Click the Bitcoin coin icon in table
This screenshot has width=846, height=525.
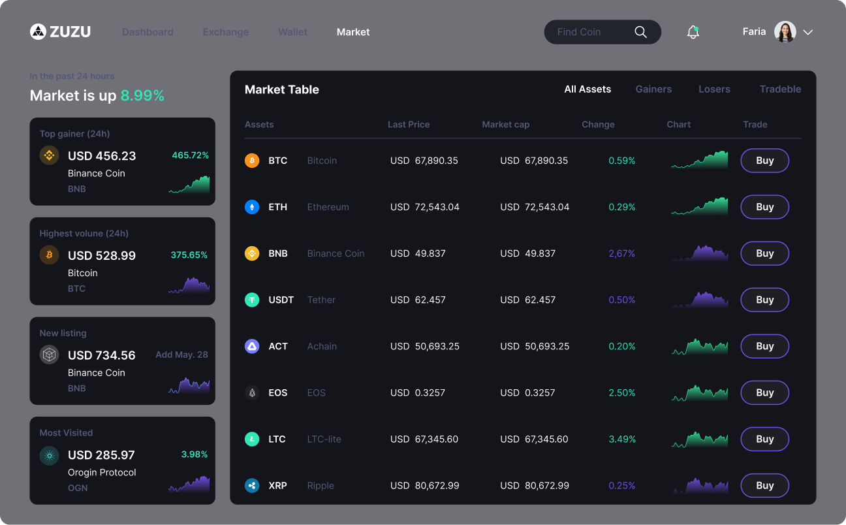(252, 161)
